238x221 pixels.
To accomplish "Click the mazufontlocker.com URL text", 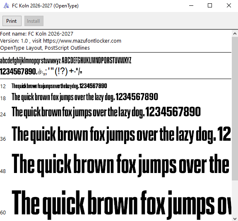I will click(82, 41).
